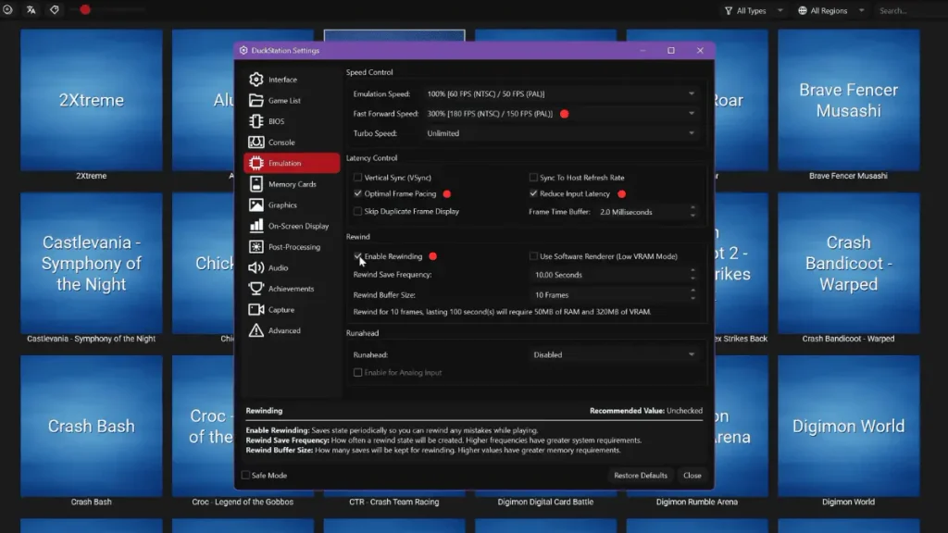Select the Digimon World game cover
The image size is (948, 533).
coord(848,426)
